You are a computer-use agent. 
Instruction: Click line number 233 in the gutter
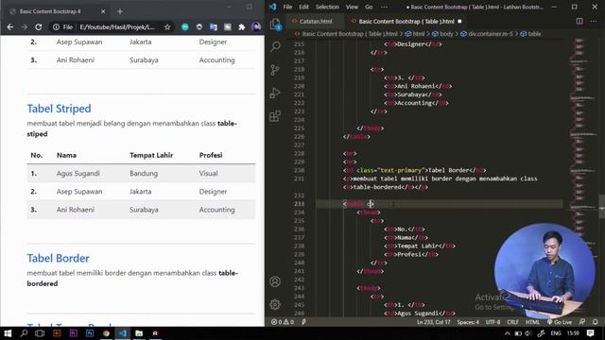click(x=300, y=204)
